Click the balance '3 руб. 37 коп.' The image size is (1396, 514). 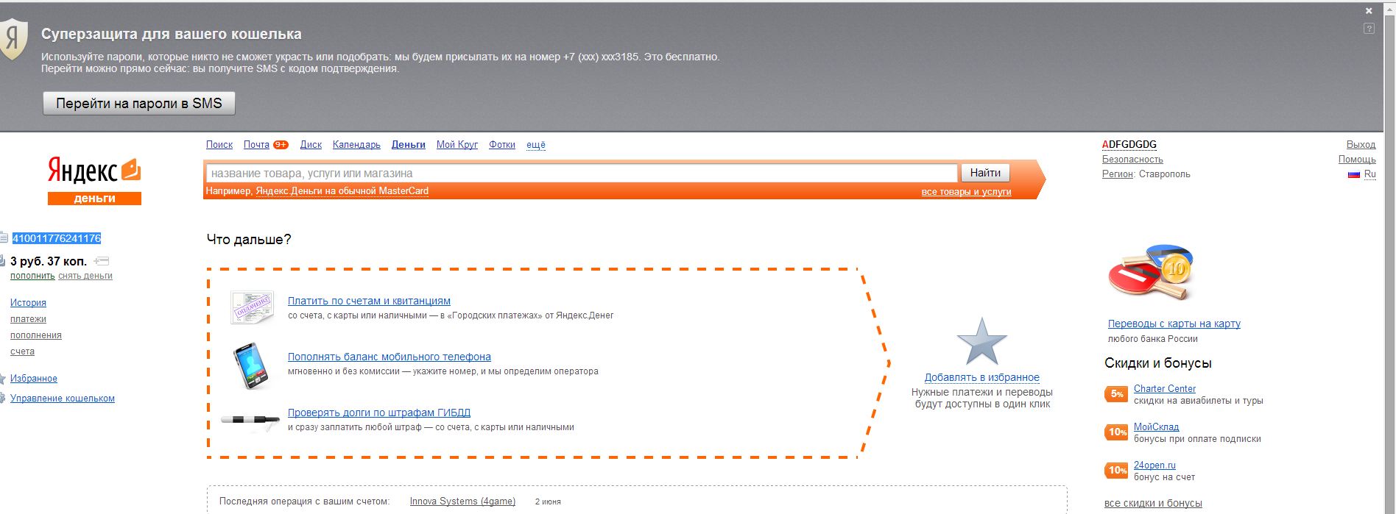click(49, 261)
